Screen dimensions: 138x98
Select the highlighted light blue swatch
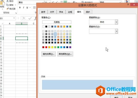(55, 34)
